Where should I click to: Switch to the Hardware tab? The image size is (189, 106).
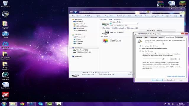pyautogui.click(x=153, y=37)
